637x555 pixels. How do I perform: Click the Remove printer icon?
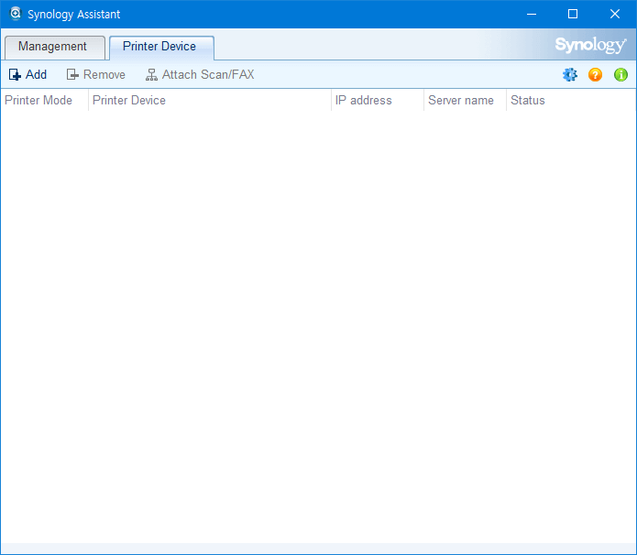[x=72, y=75]
